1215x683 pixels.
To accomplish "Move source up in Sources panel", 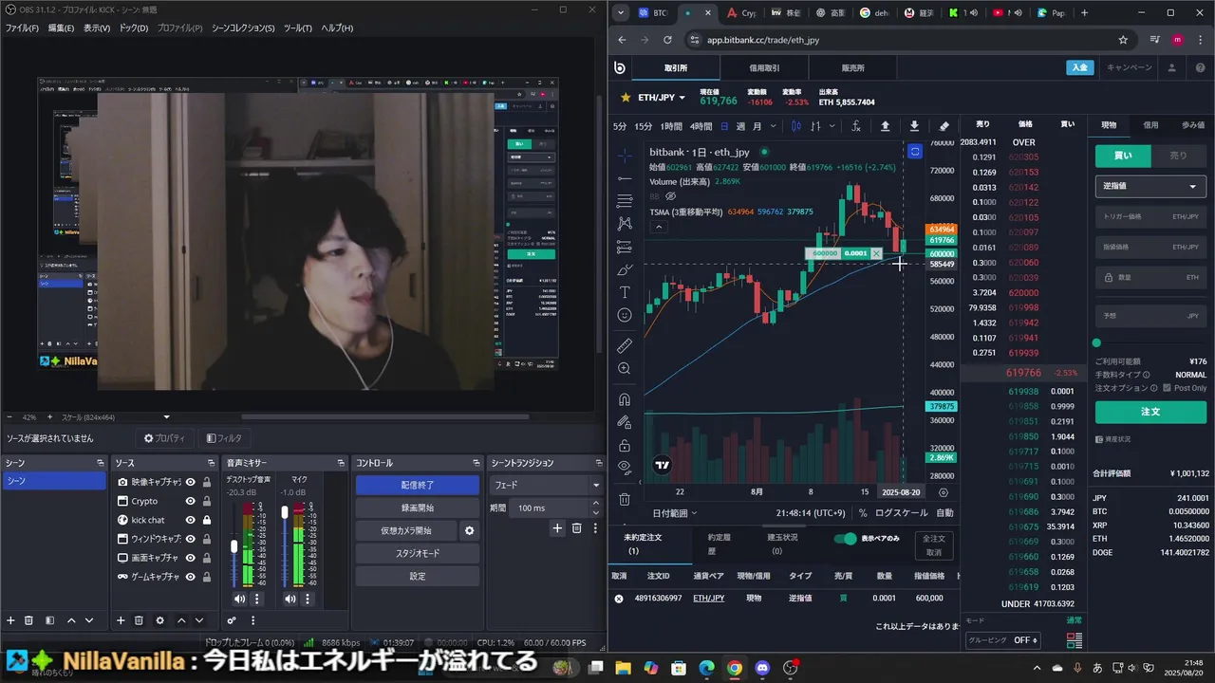I will tap(181, 620).
